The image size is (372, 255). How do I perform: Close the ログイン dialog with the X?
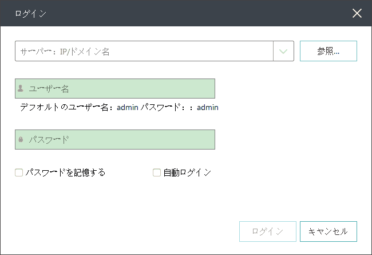tap(357, 13)
